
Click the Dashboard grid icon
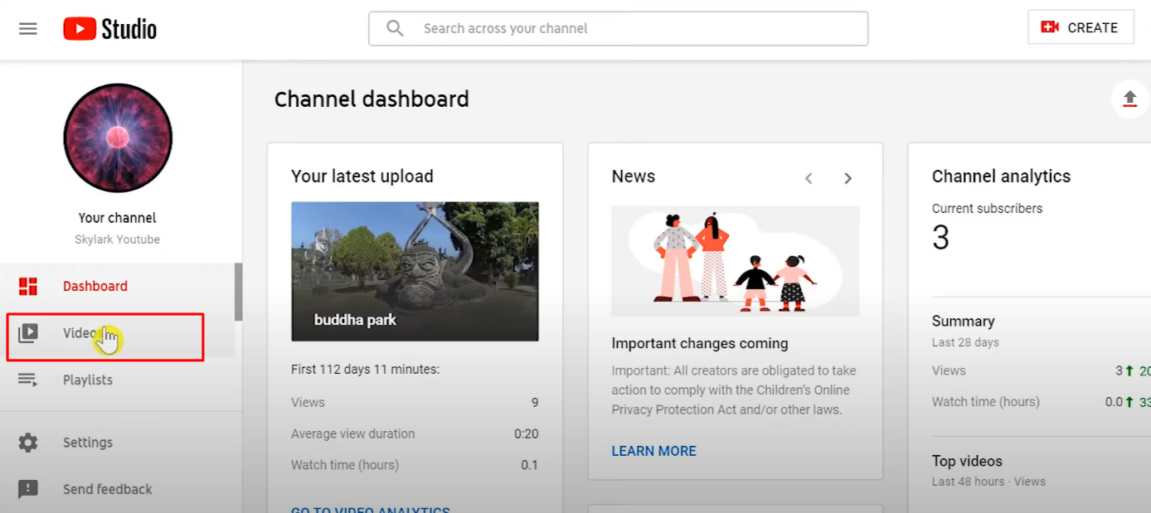click(28, 287)
